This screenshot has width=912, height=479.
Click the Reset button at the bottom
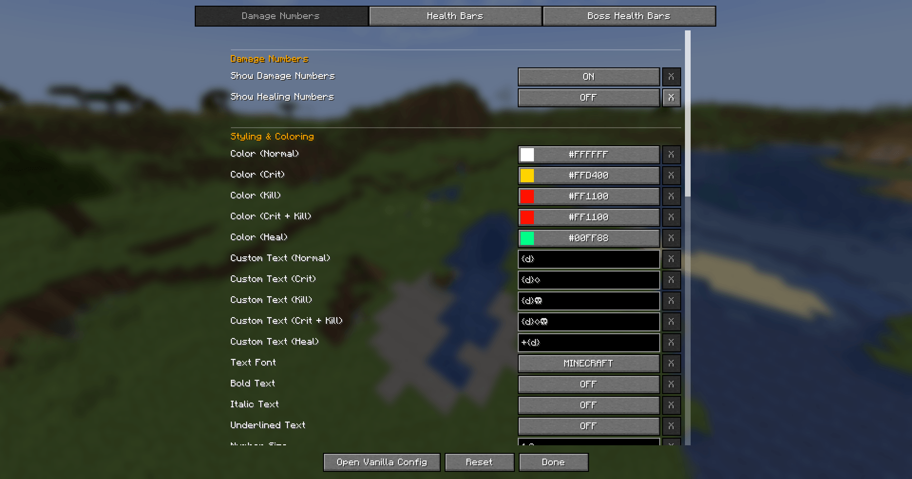[479, 462]
